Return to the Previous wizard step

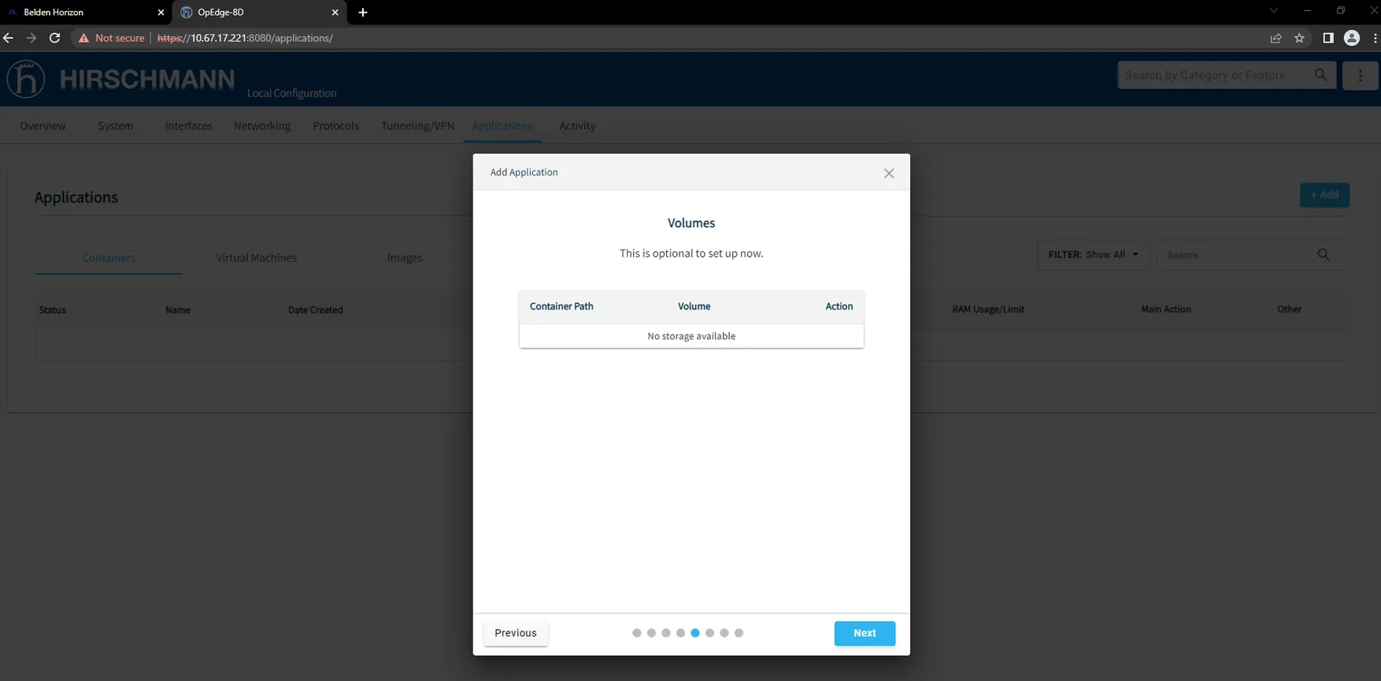516,633
